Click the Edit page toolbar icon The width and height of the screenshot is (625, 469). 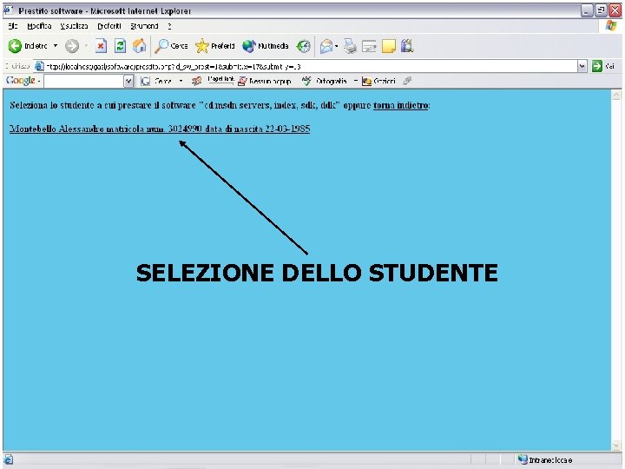tap(369, 47)
